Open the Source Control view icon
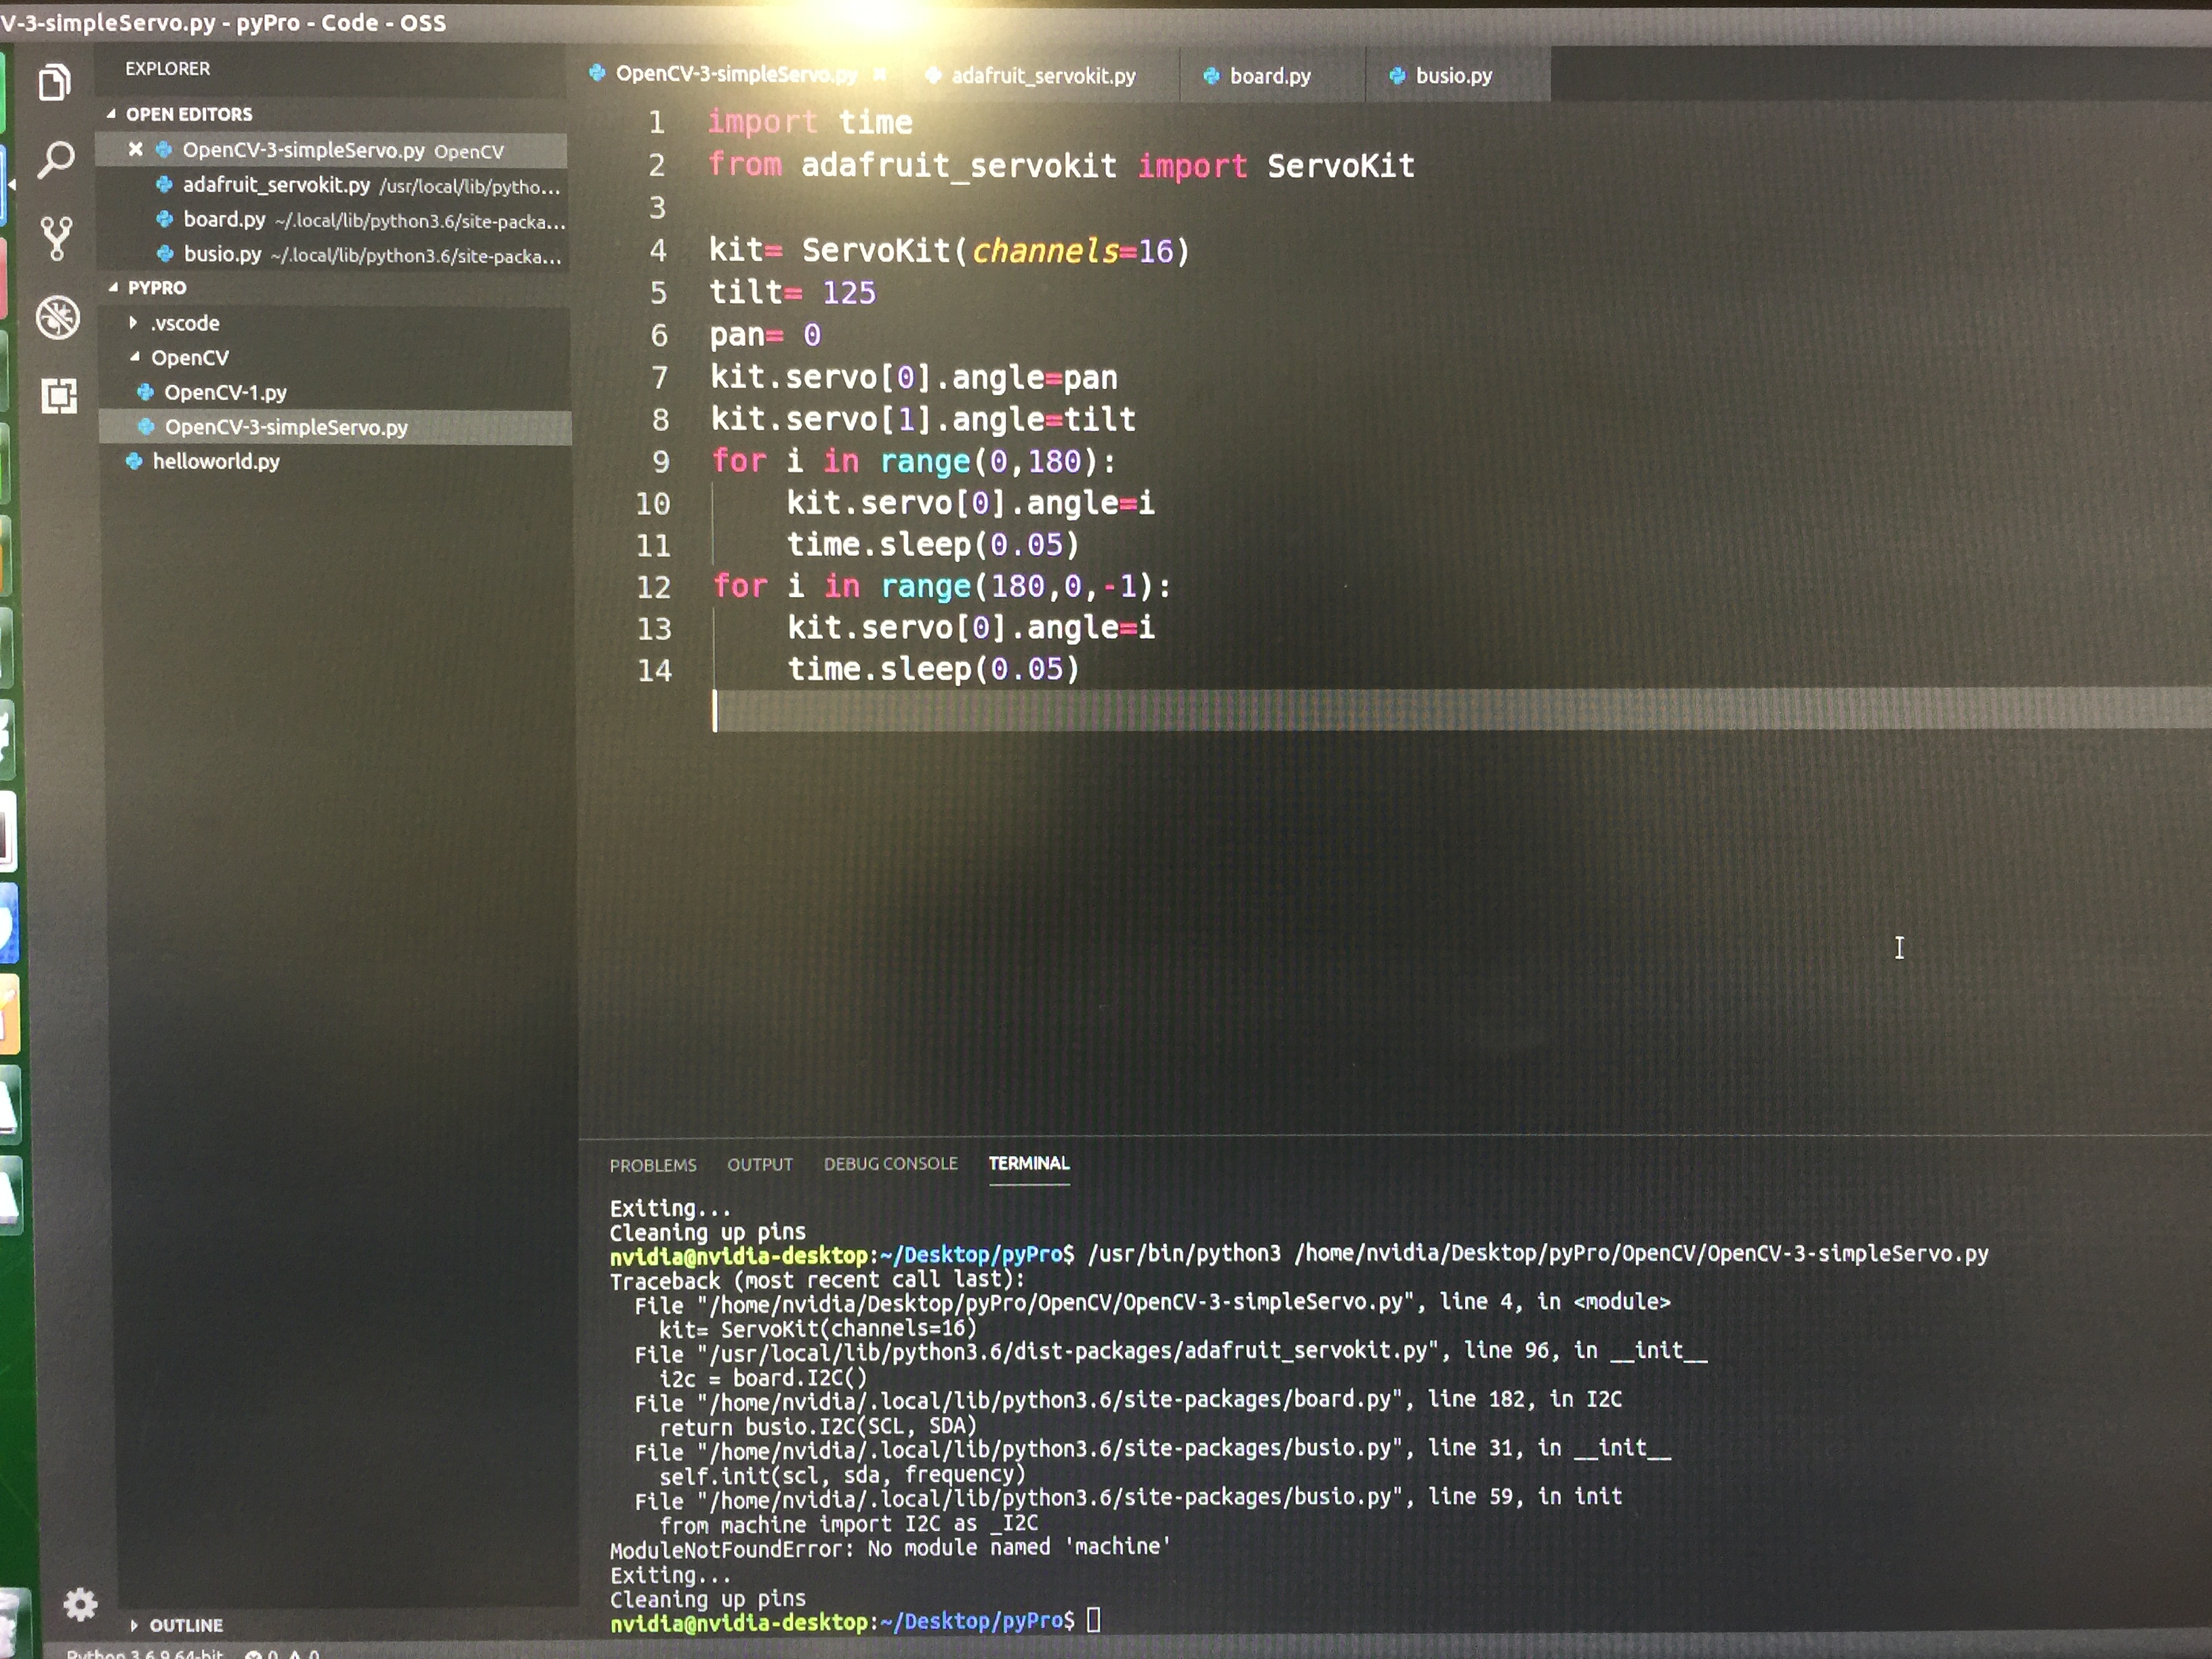This screenshot has width=2212, height=1659. [57, 238]
